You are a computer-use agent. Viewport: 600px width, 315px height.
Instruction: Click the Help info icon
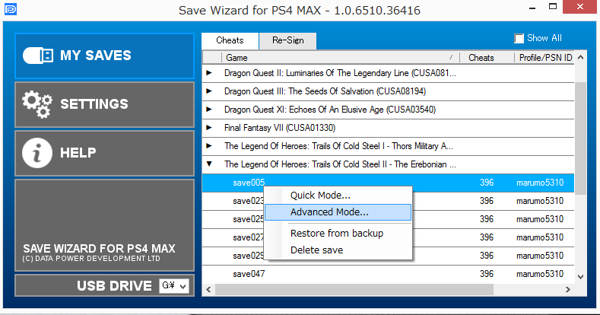point(38,153)
